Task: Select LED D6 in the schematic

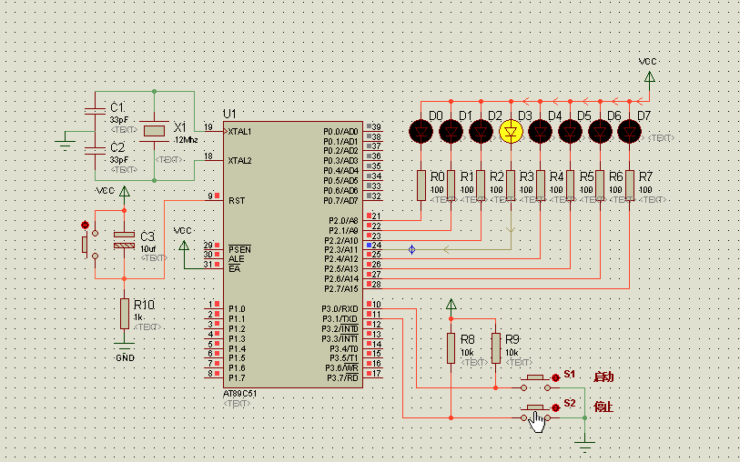Action: pyautogui.click(x=600, y=132)
